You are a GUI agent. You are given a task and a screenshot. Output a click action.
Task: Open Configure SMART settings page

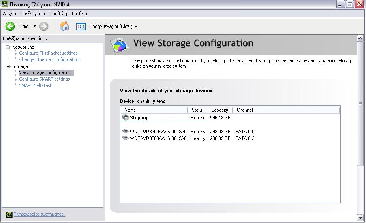[44, 79]
